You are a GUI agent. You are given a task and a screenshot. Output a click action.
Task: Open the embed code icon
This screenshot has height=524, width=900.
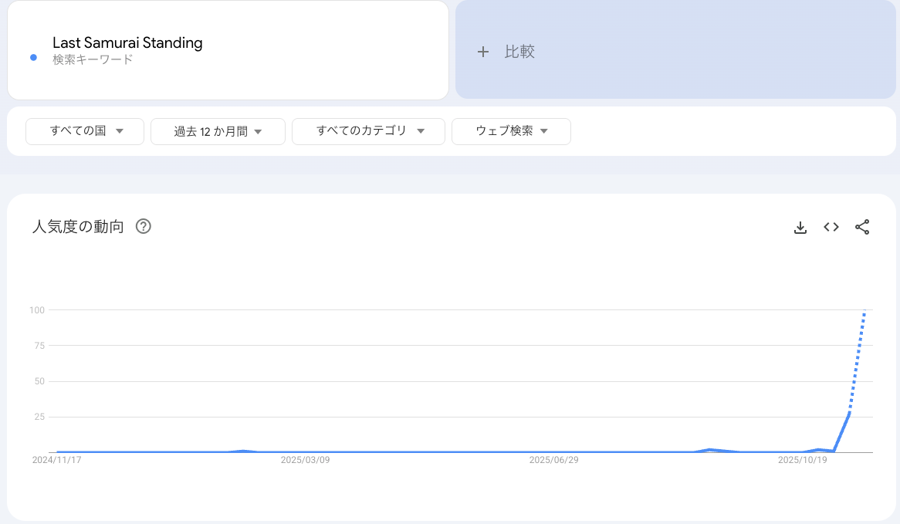(x=831, y=227)
